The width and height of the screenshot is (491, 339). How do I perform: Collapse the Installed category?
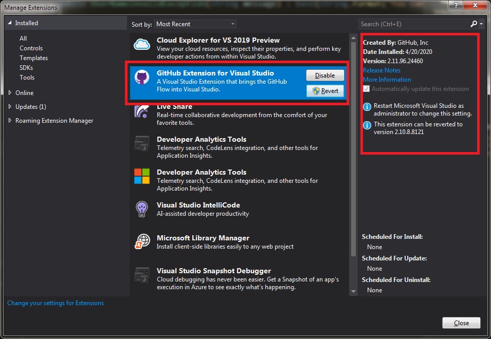click(10, 23)
